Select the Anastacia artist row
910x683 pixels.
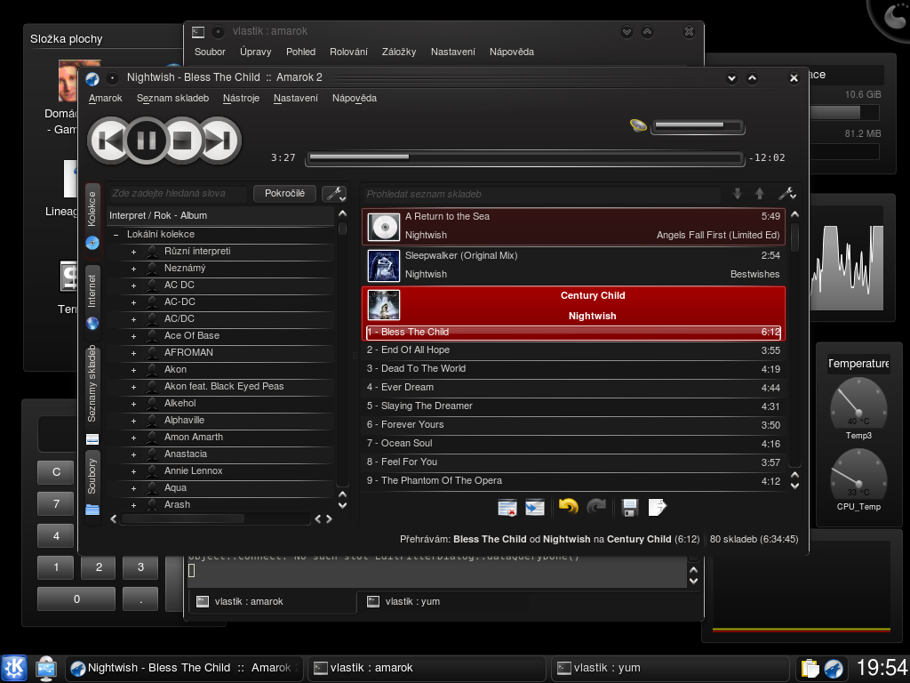pyautogui.click(x=185, y=454)
